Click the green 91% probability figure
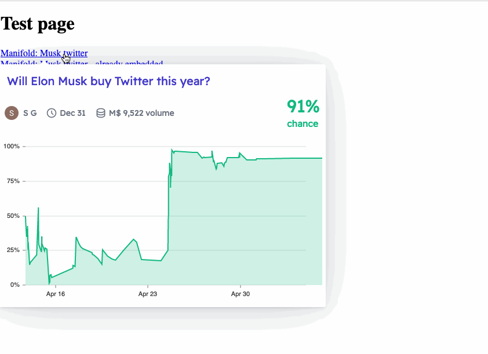The width and height of the screenshot is (488, 354). pyautogui.click(x=303, y=107)
